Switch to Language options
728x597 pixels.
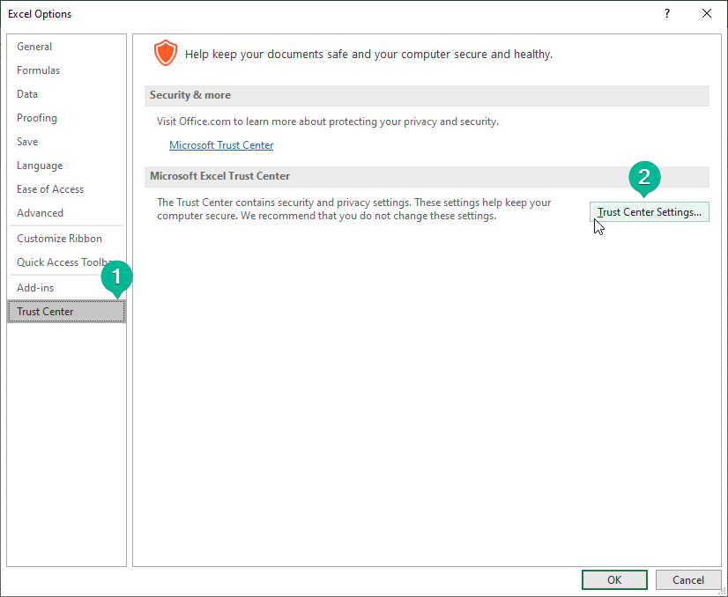66,166
